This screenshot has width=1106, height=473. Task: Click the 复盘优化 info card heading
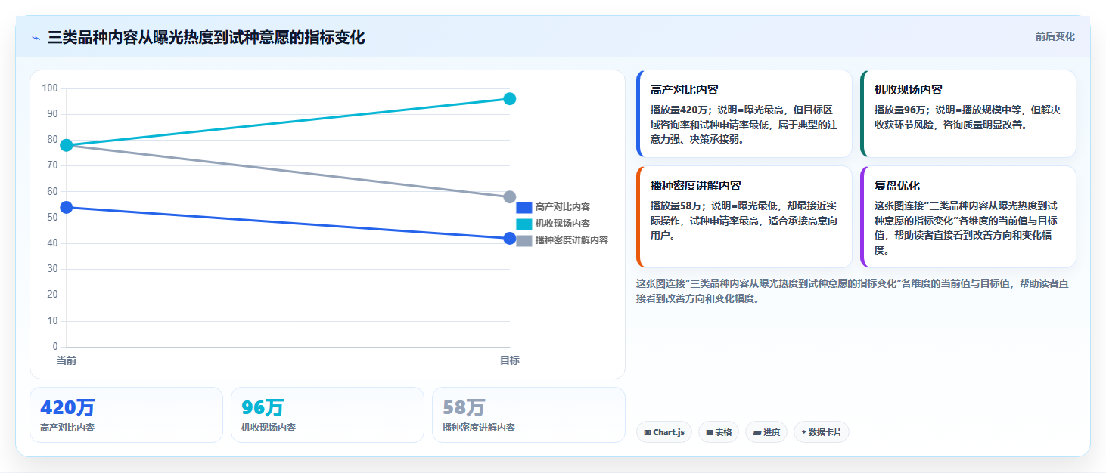coord(897,186)
